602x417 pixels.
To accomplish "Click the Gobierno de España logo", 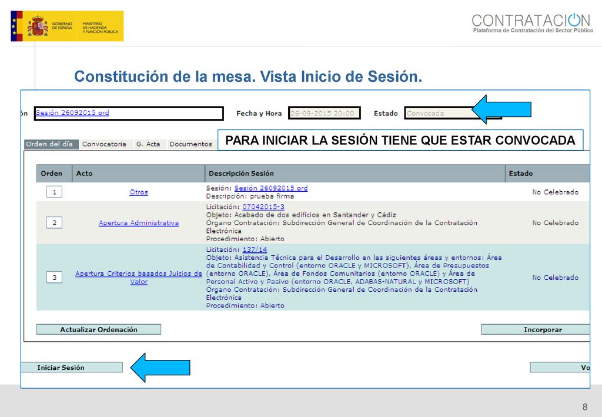I will [67, 26].
